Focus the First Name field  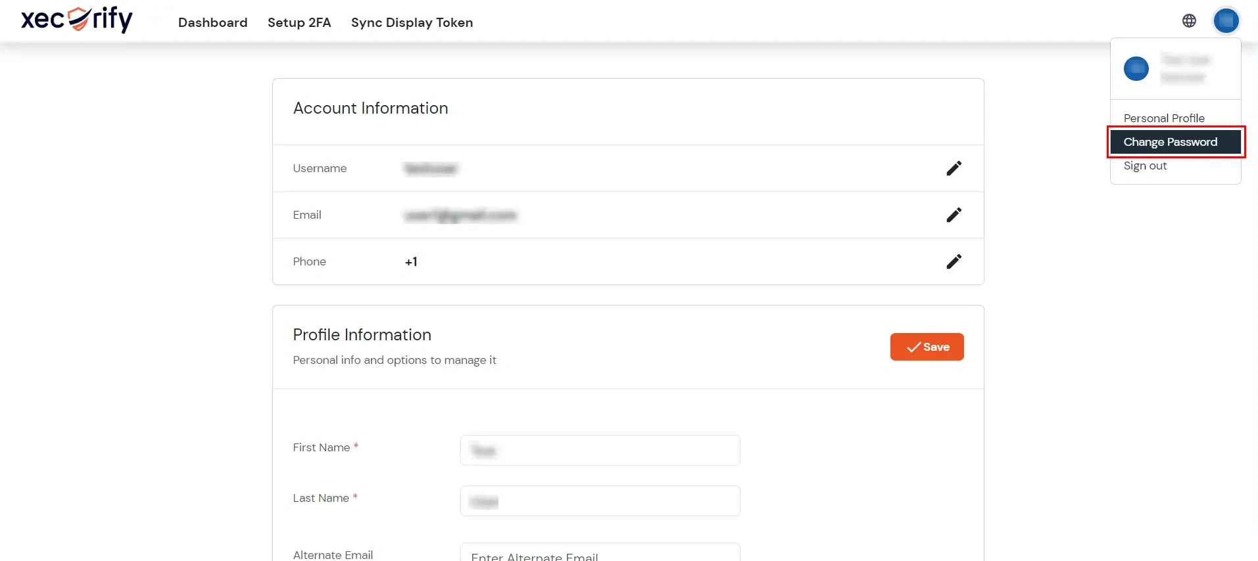(x=600, y=451)
